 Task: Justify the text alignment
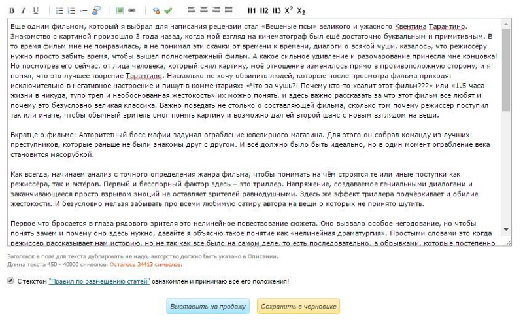coord(228,10)
